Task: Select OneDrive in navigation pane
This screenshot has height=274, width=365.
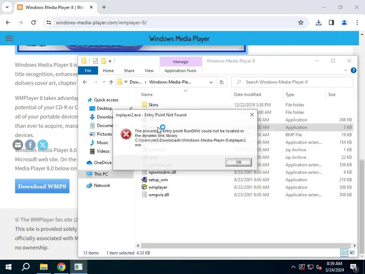Action: click(x=103, y=163)
